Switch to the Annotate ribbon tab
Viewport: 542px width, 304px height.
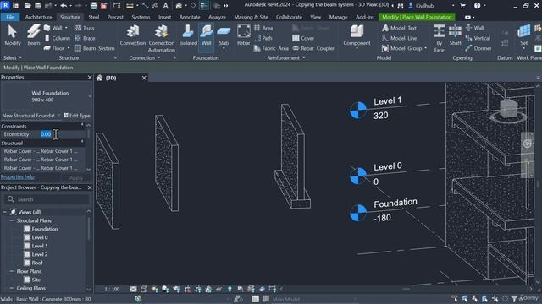click(x=190, y=17)
